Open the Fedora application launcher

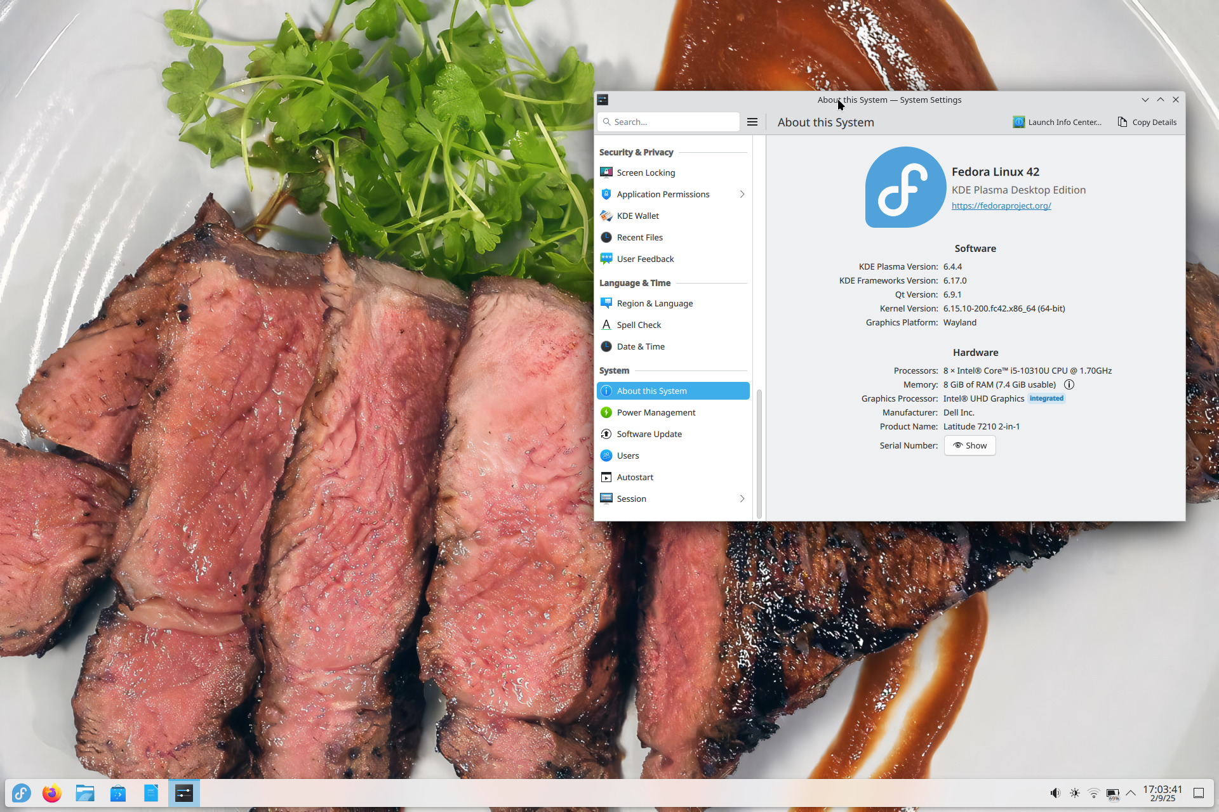point(22,793)
